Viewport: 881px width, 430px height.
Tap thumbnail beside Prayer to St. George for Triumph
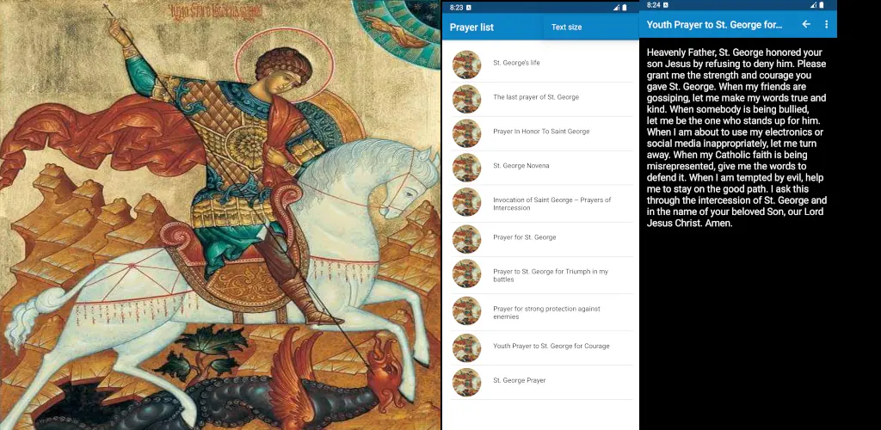[466, 273]
